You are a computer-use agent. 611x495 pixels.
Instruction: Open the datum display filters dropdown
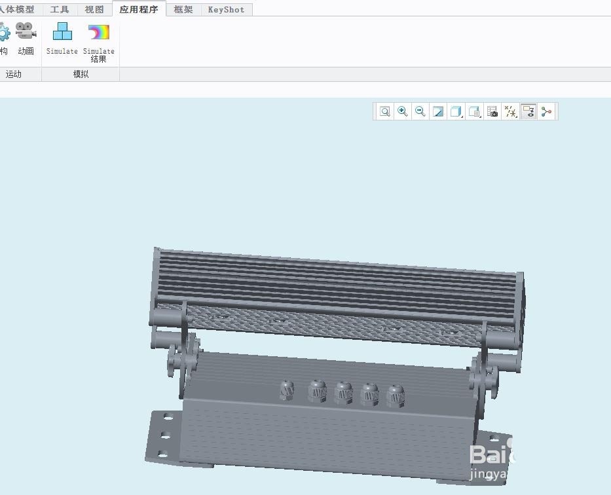pyautogui.click(x=510, y=111)
